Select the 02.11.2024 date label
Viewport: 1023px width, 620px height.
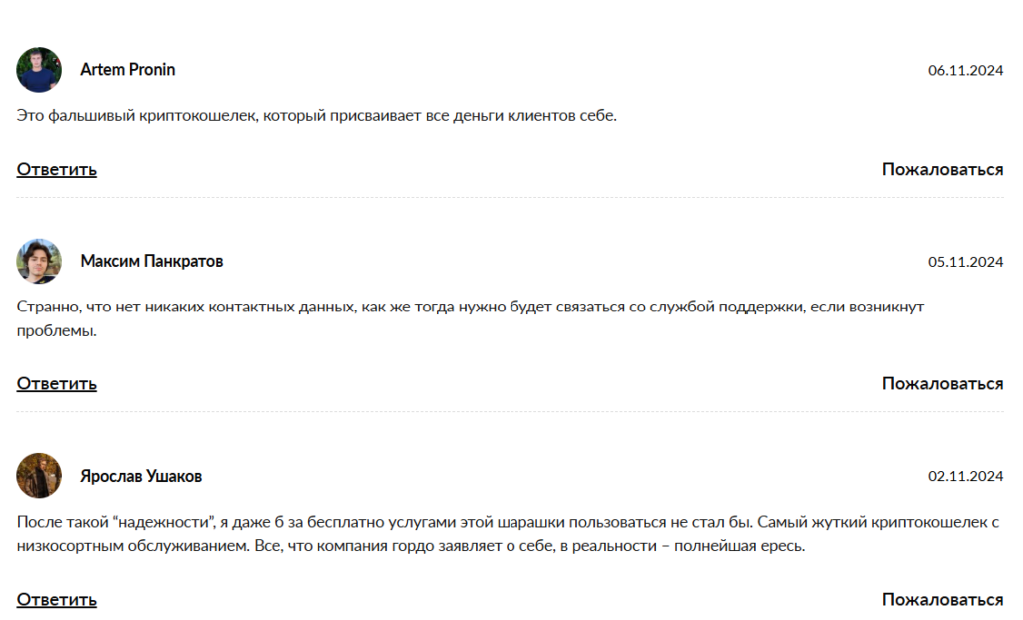pyautogui.click(x=965, y=477)
